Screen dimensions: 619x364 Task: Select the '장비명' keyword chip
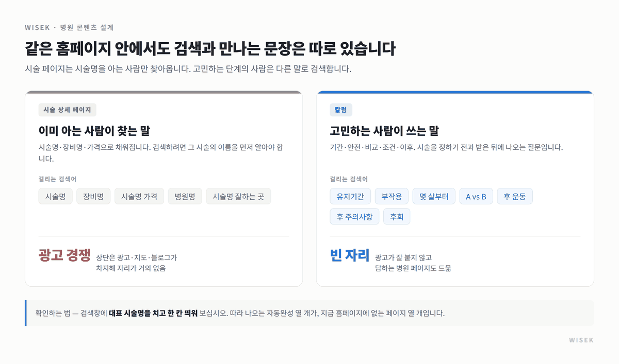click(x=93, y=196)
